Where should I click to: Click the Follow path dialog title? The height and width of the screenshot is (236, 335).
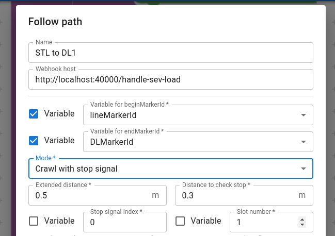point(55,22)
